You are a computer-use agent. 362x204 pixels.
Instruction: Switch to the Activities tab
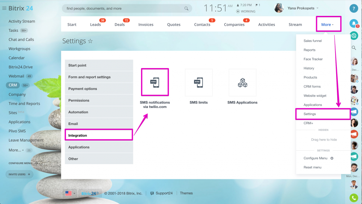coord(267,24)
